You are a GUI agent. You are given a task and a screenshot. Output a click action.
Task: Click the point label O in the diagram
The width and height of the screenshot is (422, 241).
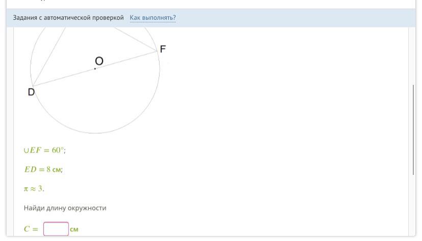pos(99,61)
